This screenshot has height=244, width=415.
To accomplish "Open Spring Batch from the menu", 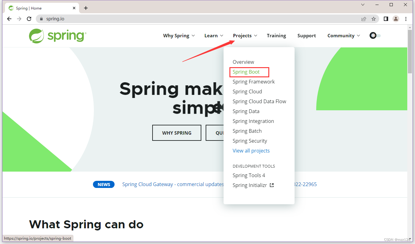I will click(x=247, y=131).
